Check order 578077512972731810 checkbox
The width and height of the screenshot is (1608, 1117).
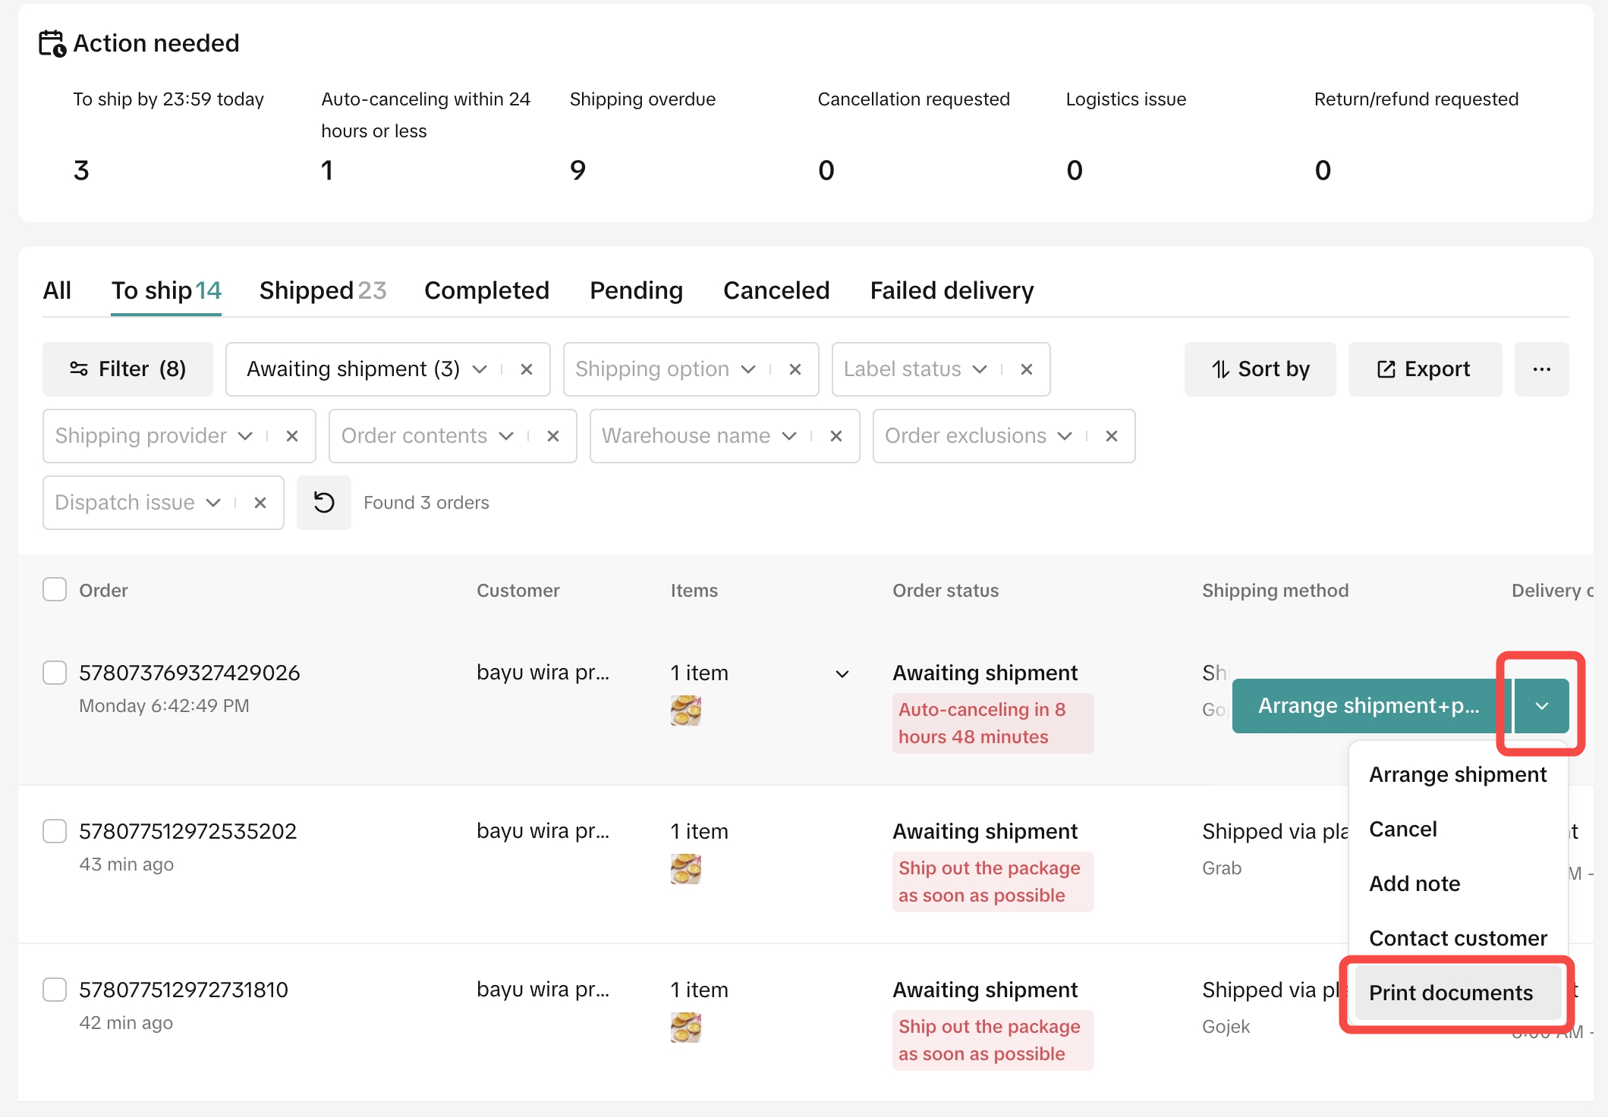click(x=55, y=990)
